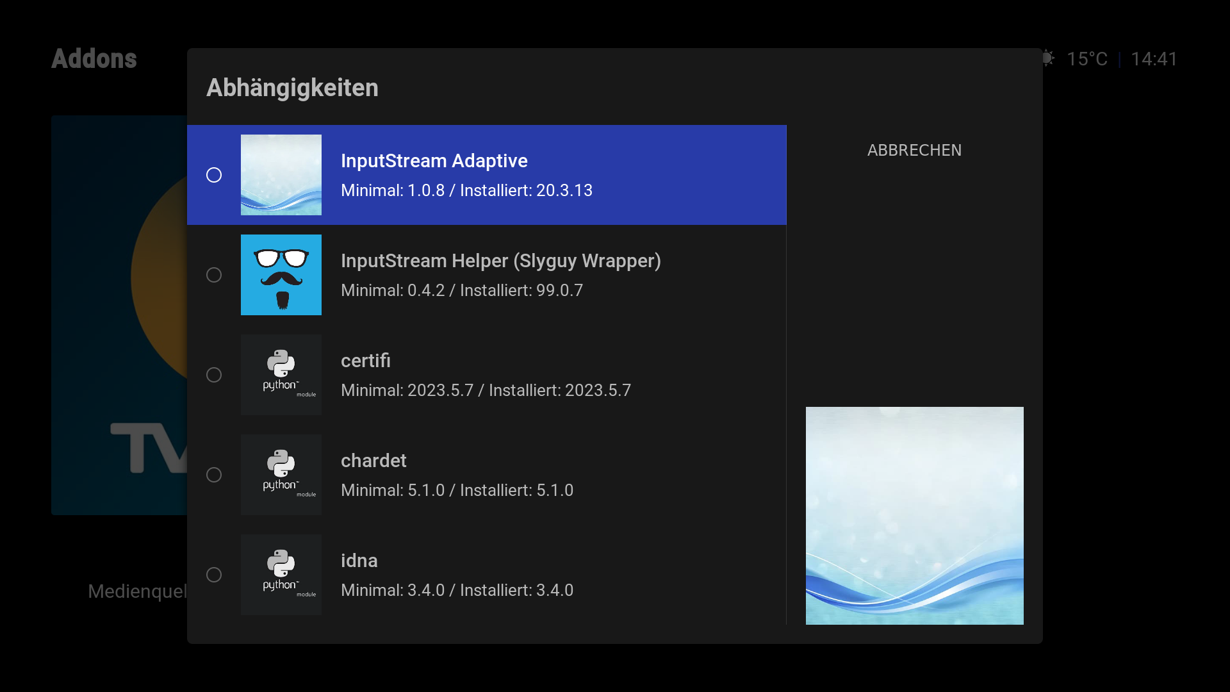Open the InputStream Adaptive title

pyautogui.click(x=434, y=161)
